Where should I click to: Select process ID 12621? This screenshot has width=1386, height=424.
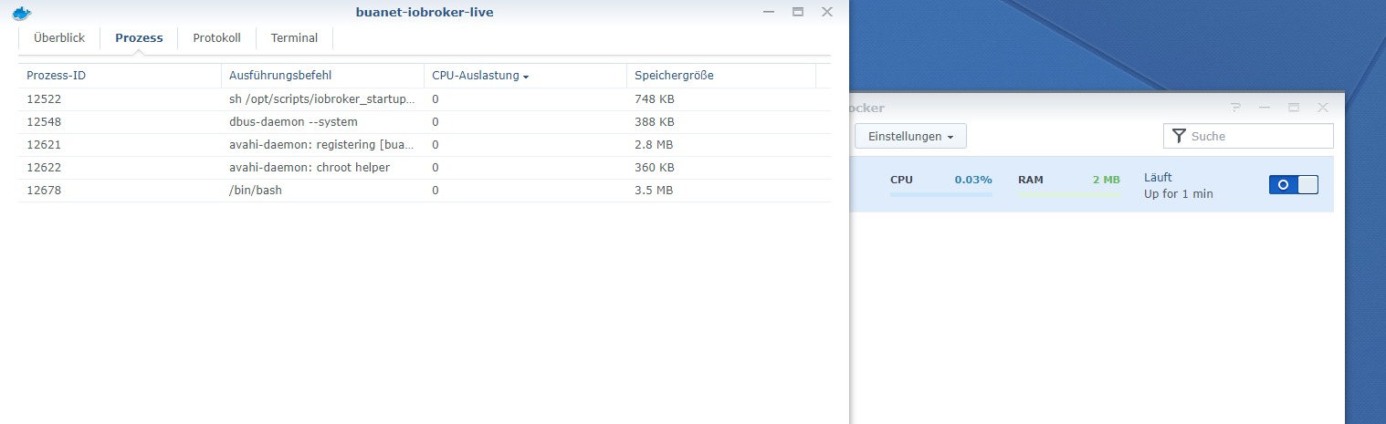(44, 144)
